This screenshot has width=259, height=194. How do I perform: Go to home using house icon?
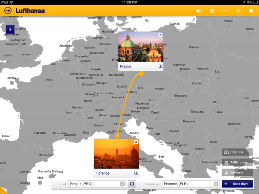[251, 11]
